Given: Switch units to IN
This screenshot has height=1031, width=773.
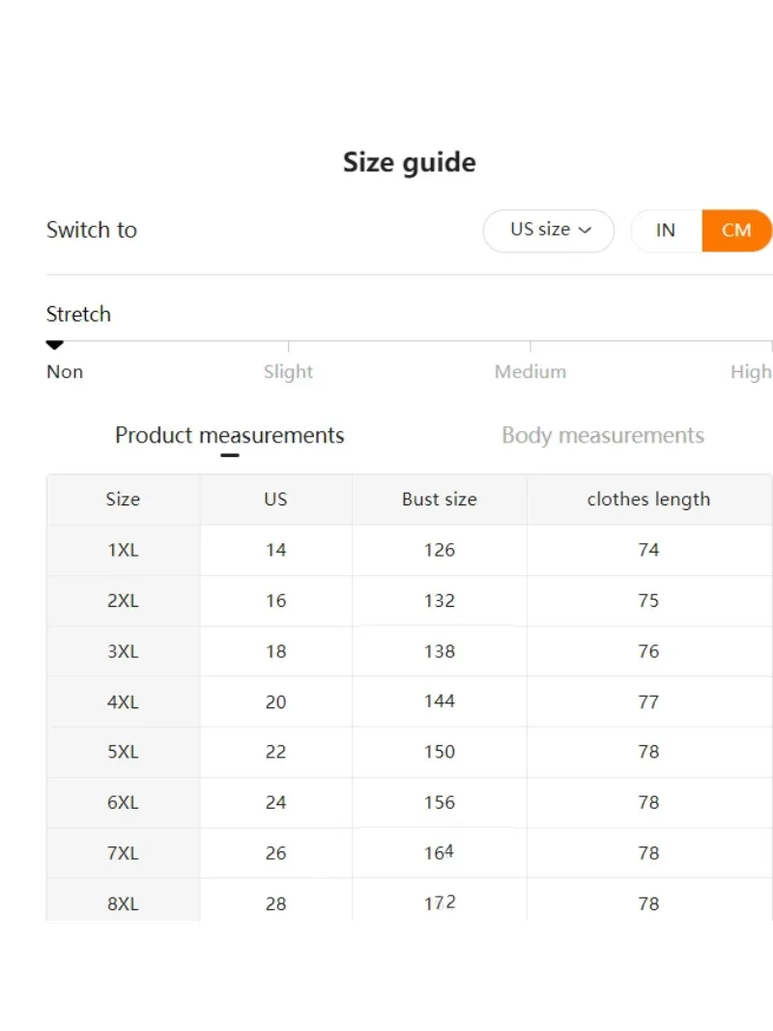Looking at the screenshot, I should (x=666, y=230).
